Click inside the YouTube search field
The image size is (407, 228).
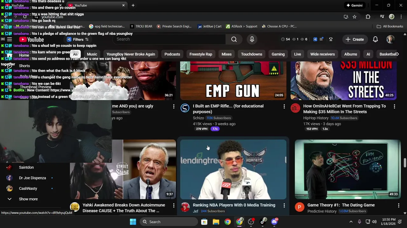click(169, 39)
